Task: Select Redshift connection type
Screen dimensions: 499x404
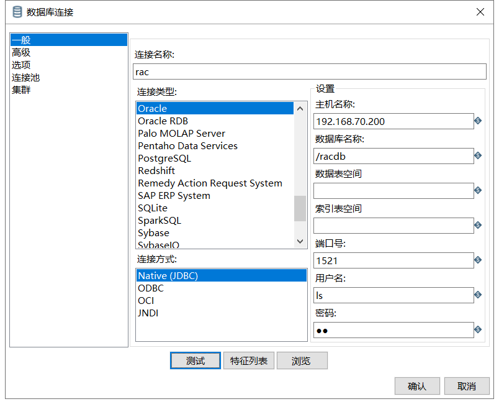Action: 215,171
